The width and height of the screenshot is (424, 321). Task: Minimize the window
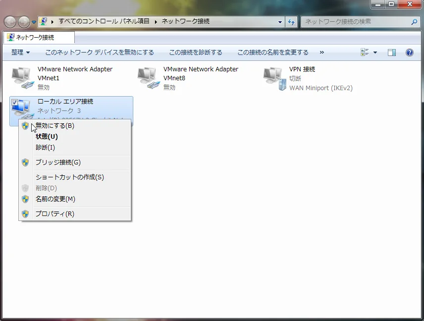[378, 4]
